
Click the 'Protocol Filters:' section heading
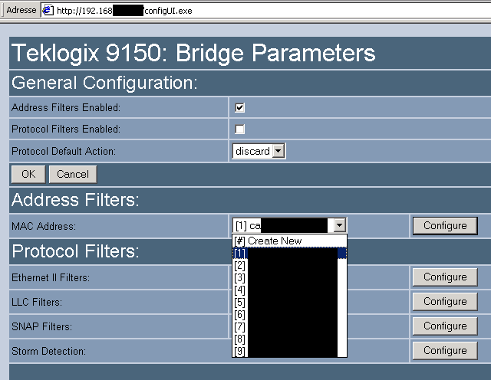(75, 251)
